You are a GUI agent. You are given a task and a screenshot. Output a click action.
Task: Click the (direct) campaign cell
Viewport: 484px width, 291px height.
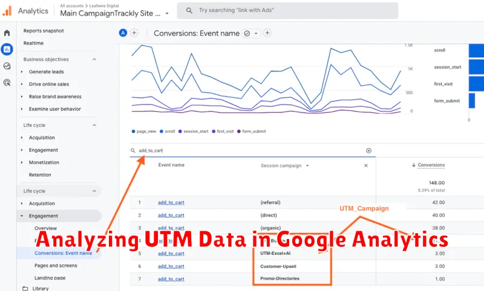269,216
